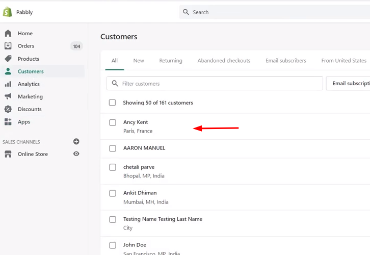Open Testing Name Testing Last Name record

tap(163, 219)
